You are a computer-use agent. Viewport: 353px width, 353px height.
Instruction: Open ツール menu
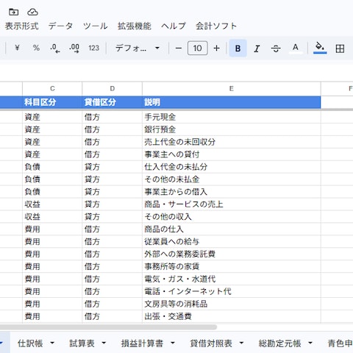pyautogui.click(x=96, y=26)
